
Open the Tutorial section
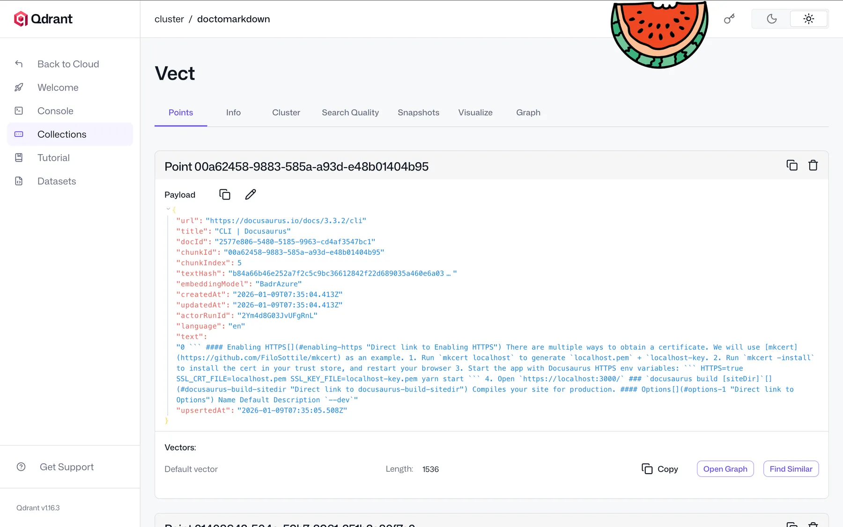tap(53, 158)
